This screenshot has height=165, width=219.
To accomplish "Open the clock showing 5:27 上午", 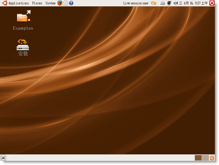I will click(193, 3).
